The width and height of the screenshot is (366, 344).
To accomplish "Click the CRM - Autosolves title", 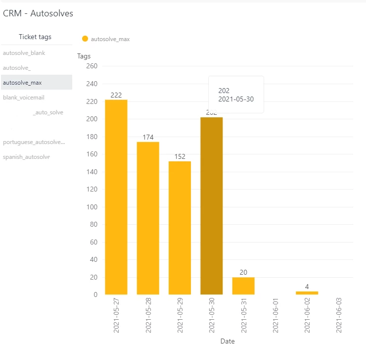I will (38, 13).
